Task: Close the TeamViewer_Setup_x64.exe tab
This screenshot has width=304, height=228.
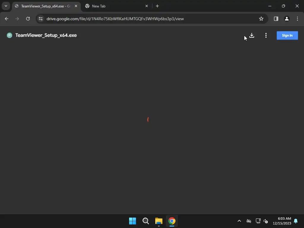Action: point(76,6)
